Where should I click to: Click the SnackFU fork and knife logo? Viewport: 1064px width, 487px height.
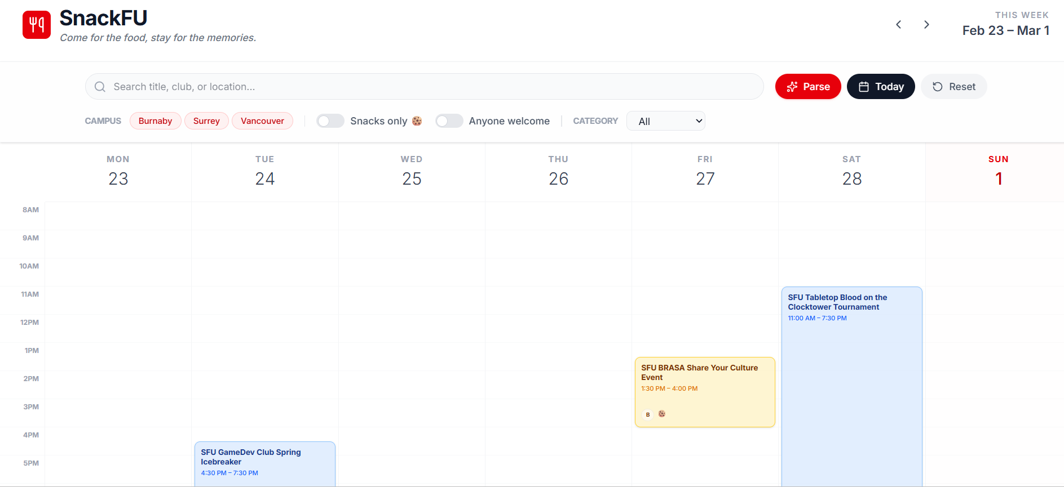[37, 25]
